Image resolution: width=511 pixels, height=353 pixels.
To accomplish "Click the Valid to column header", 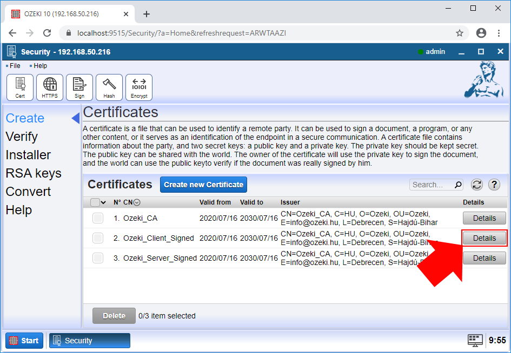I will (x=251, y=202).
